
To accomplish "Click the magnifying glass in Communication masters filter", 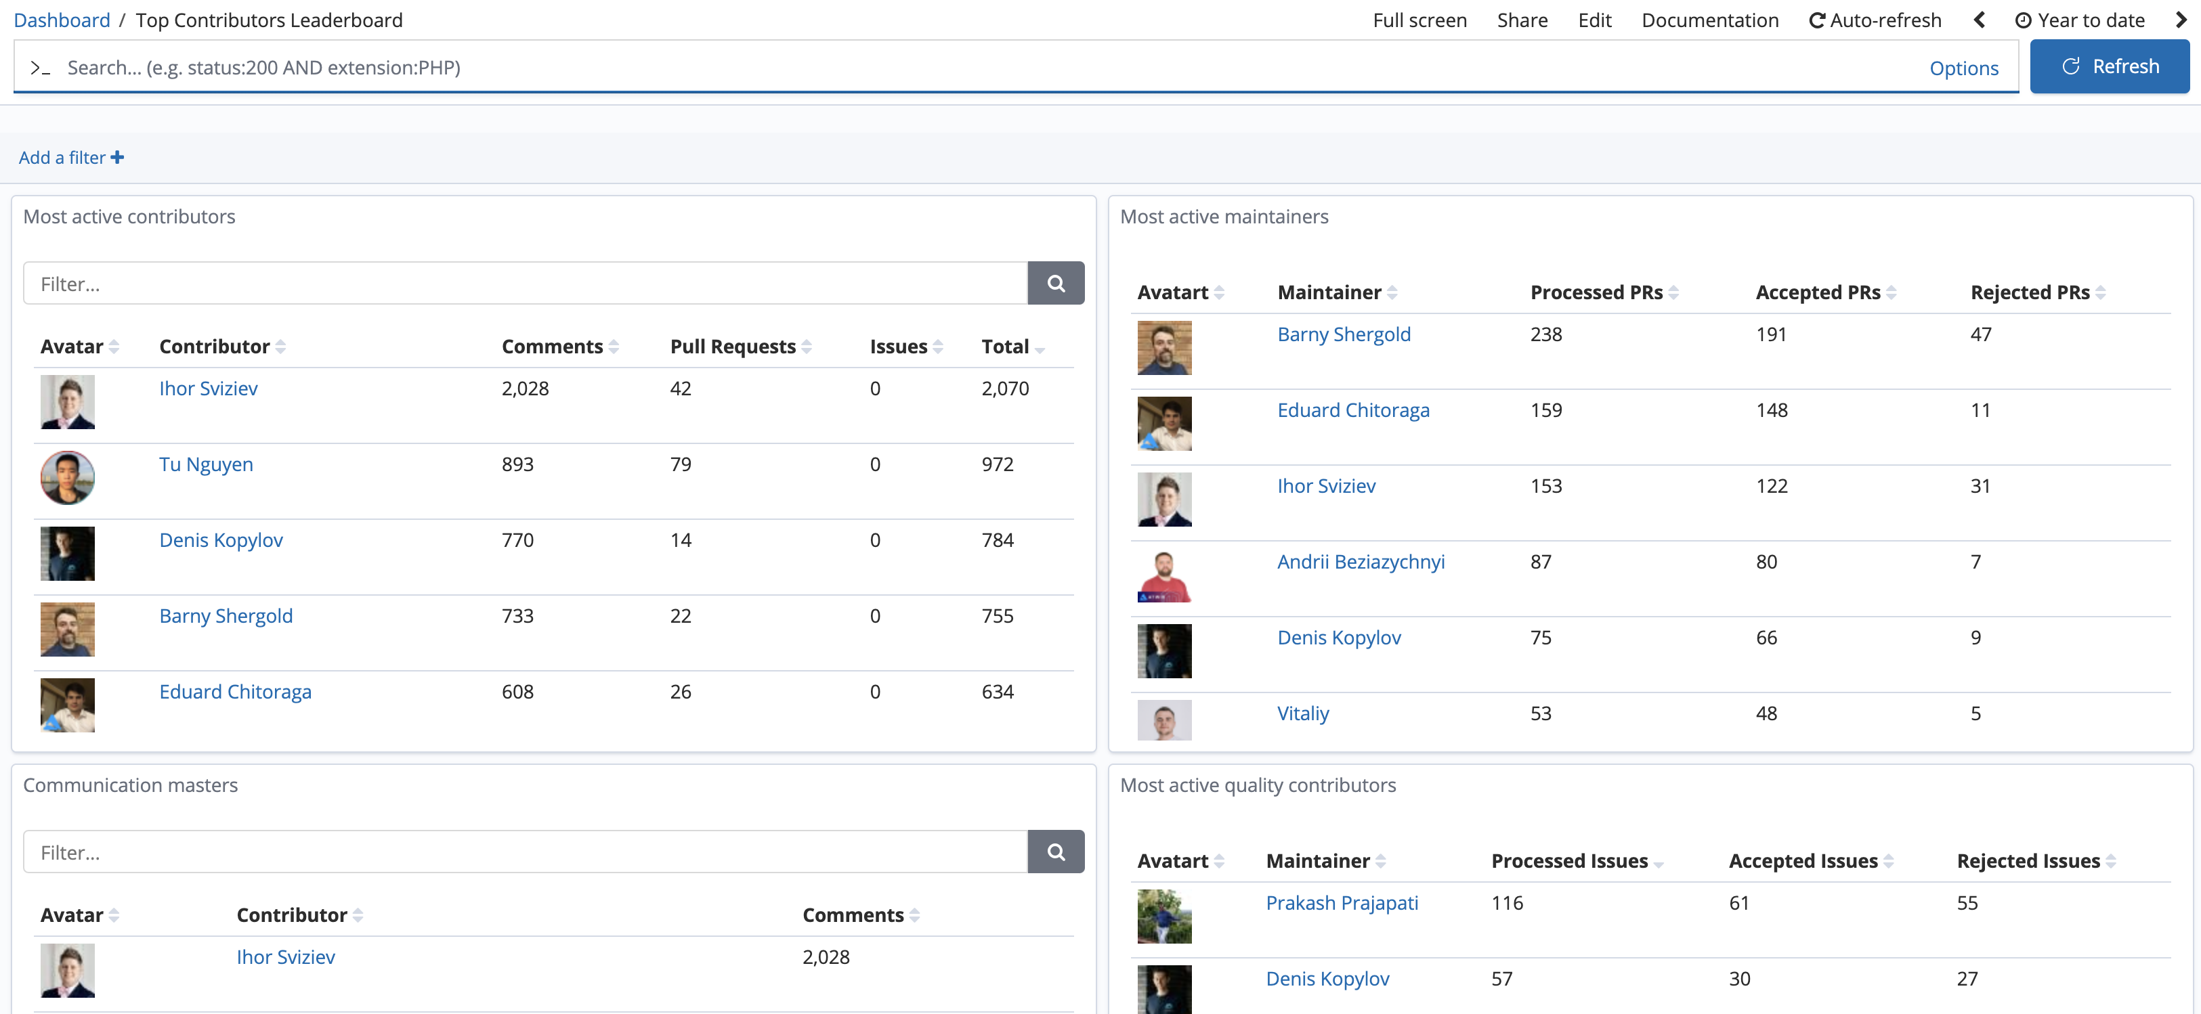I will (x=1056, y=852).
